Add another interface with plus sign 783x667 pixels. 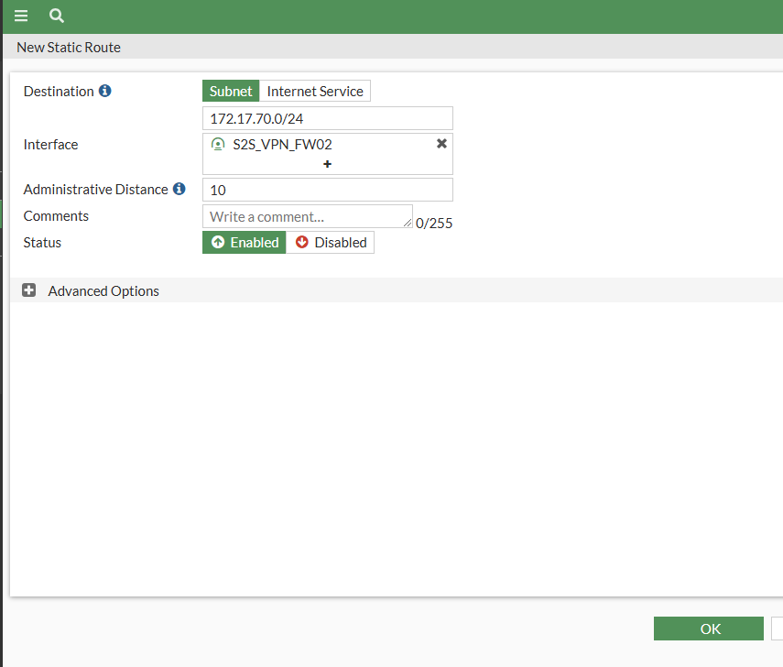(x=327, y=164)
